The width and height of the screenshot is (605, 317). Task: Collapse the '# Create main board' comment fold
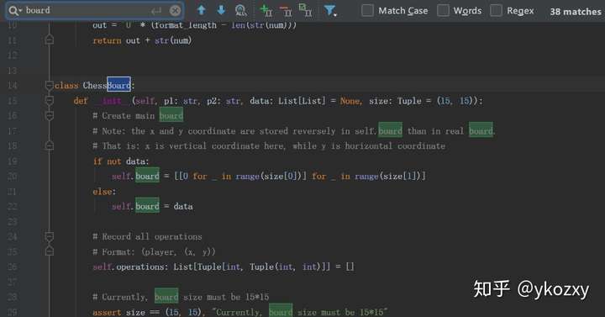point(50,115)
